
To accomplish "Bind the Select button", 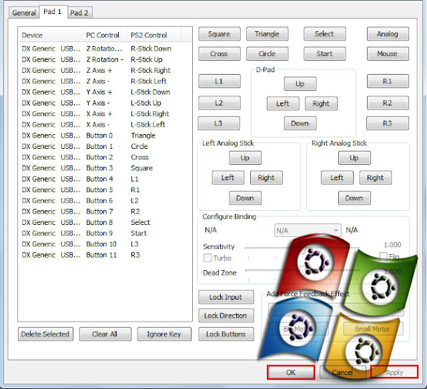I will pos(325,34).
